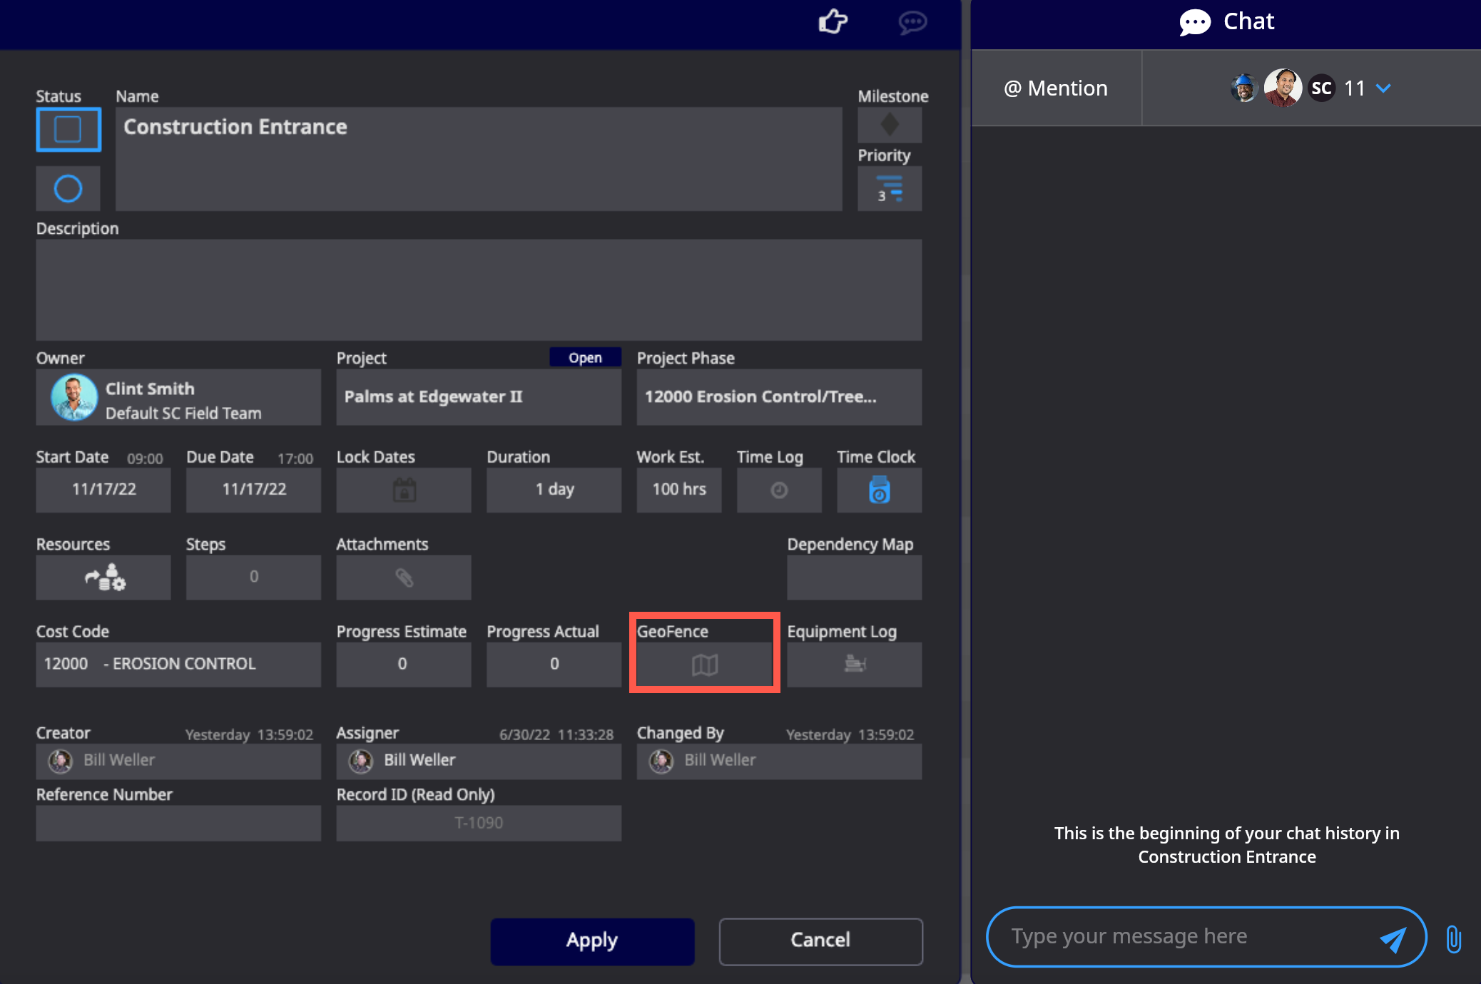Send the chat message arrow

click(x=1393, y=939)
